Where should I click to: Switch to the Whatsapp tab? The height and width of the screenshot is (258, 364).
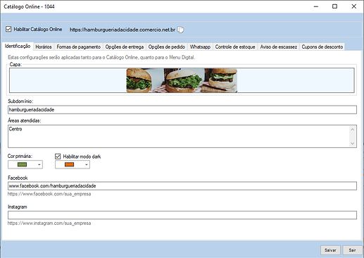coord(200,47)
